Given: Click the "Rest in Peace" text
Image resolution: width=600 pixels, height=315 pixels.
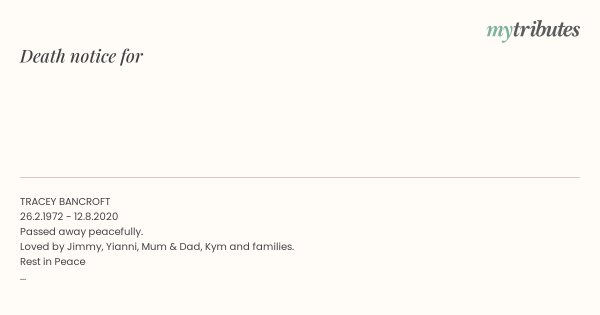Looking at the screenshot, I should [x=52, y=261].
